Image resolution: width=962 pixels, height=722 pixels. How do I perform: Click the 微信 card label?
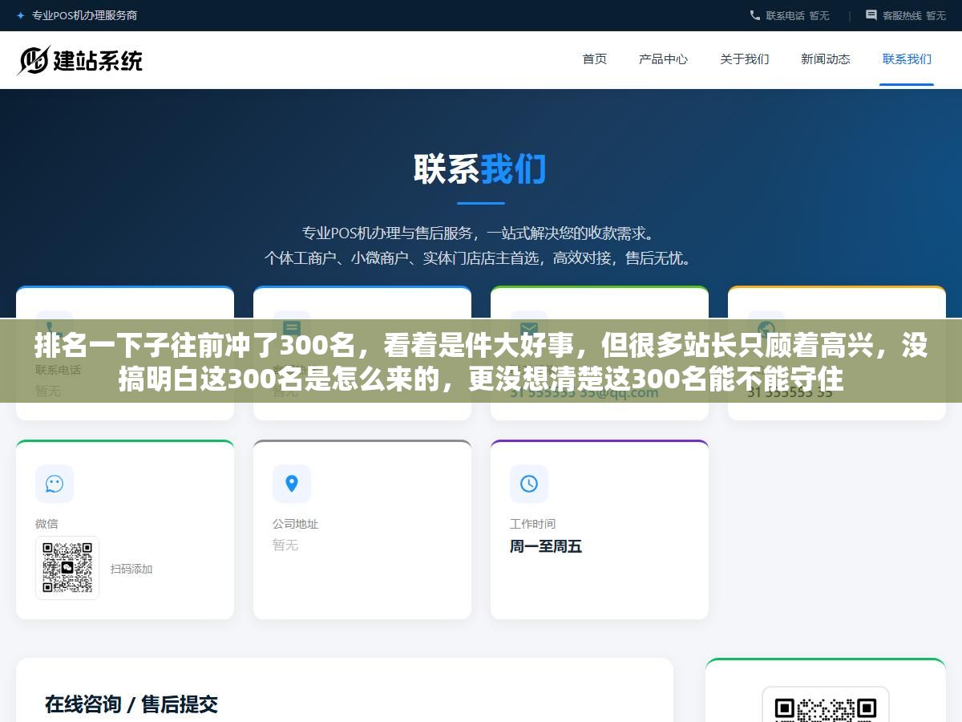pyautogui.click(x=46, y=524)
